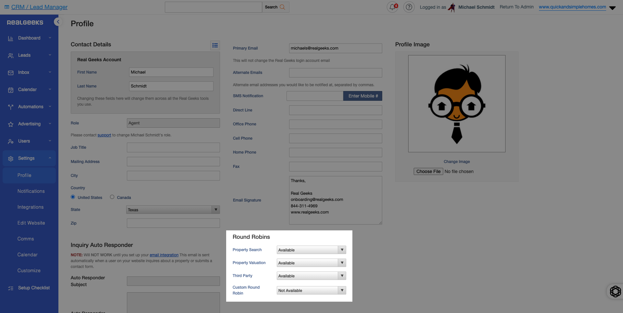Click the Job Title field

click(x=173, y=147)
